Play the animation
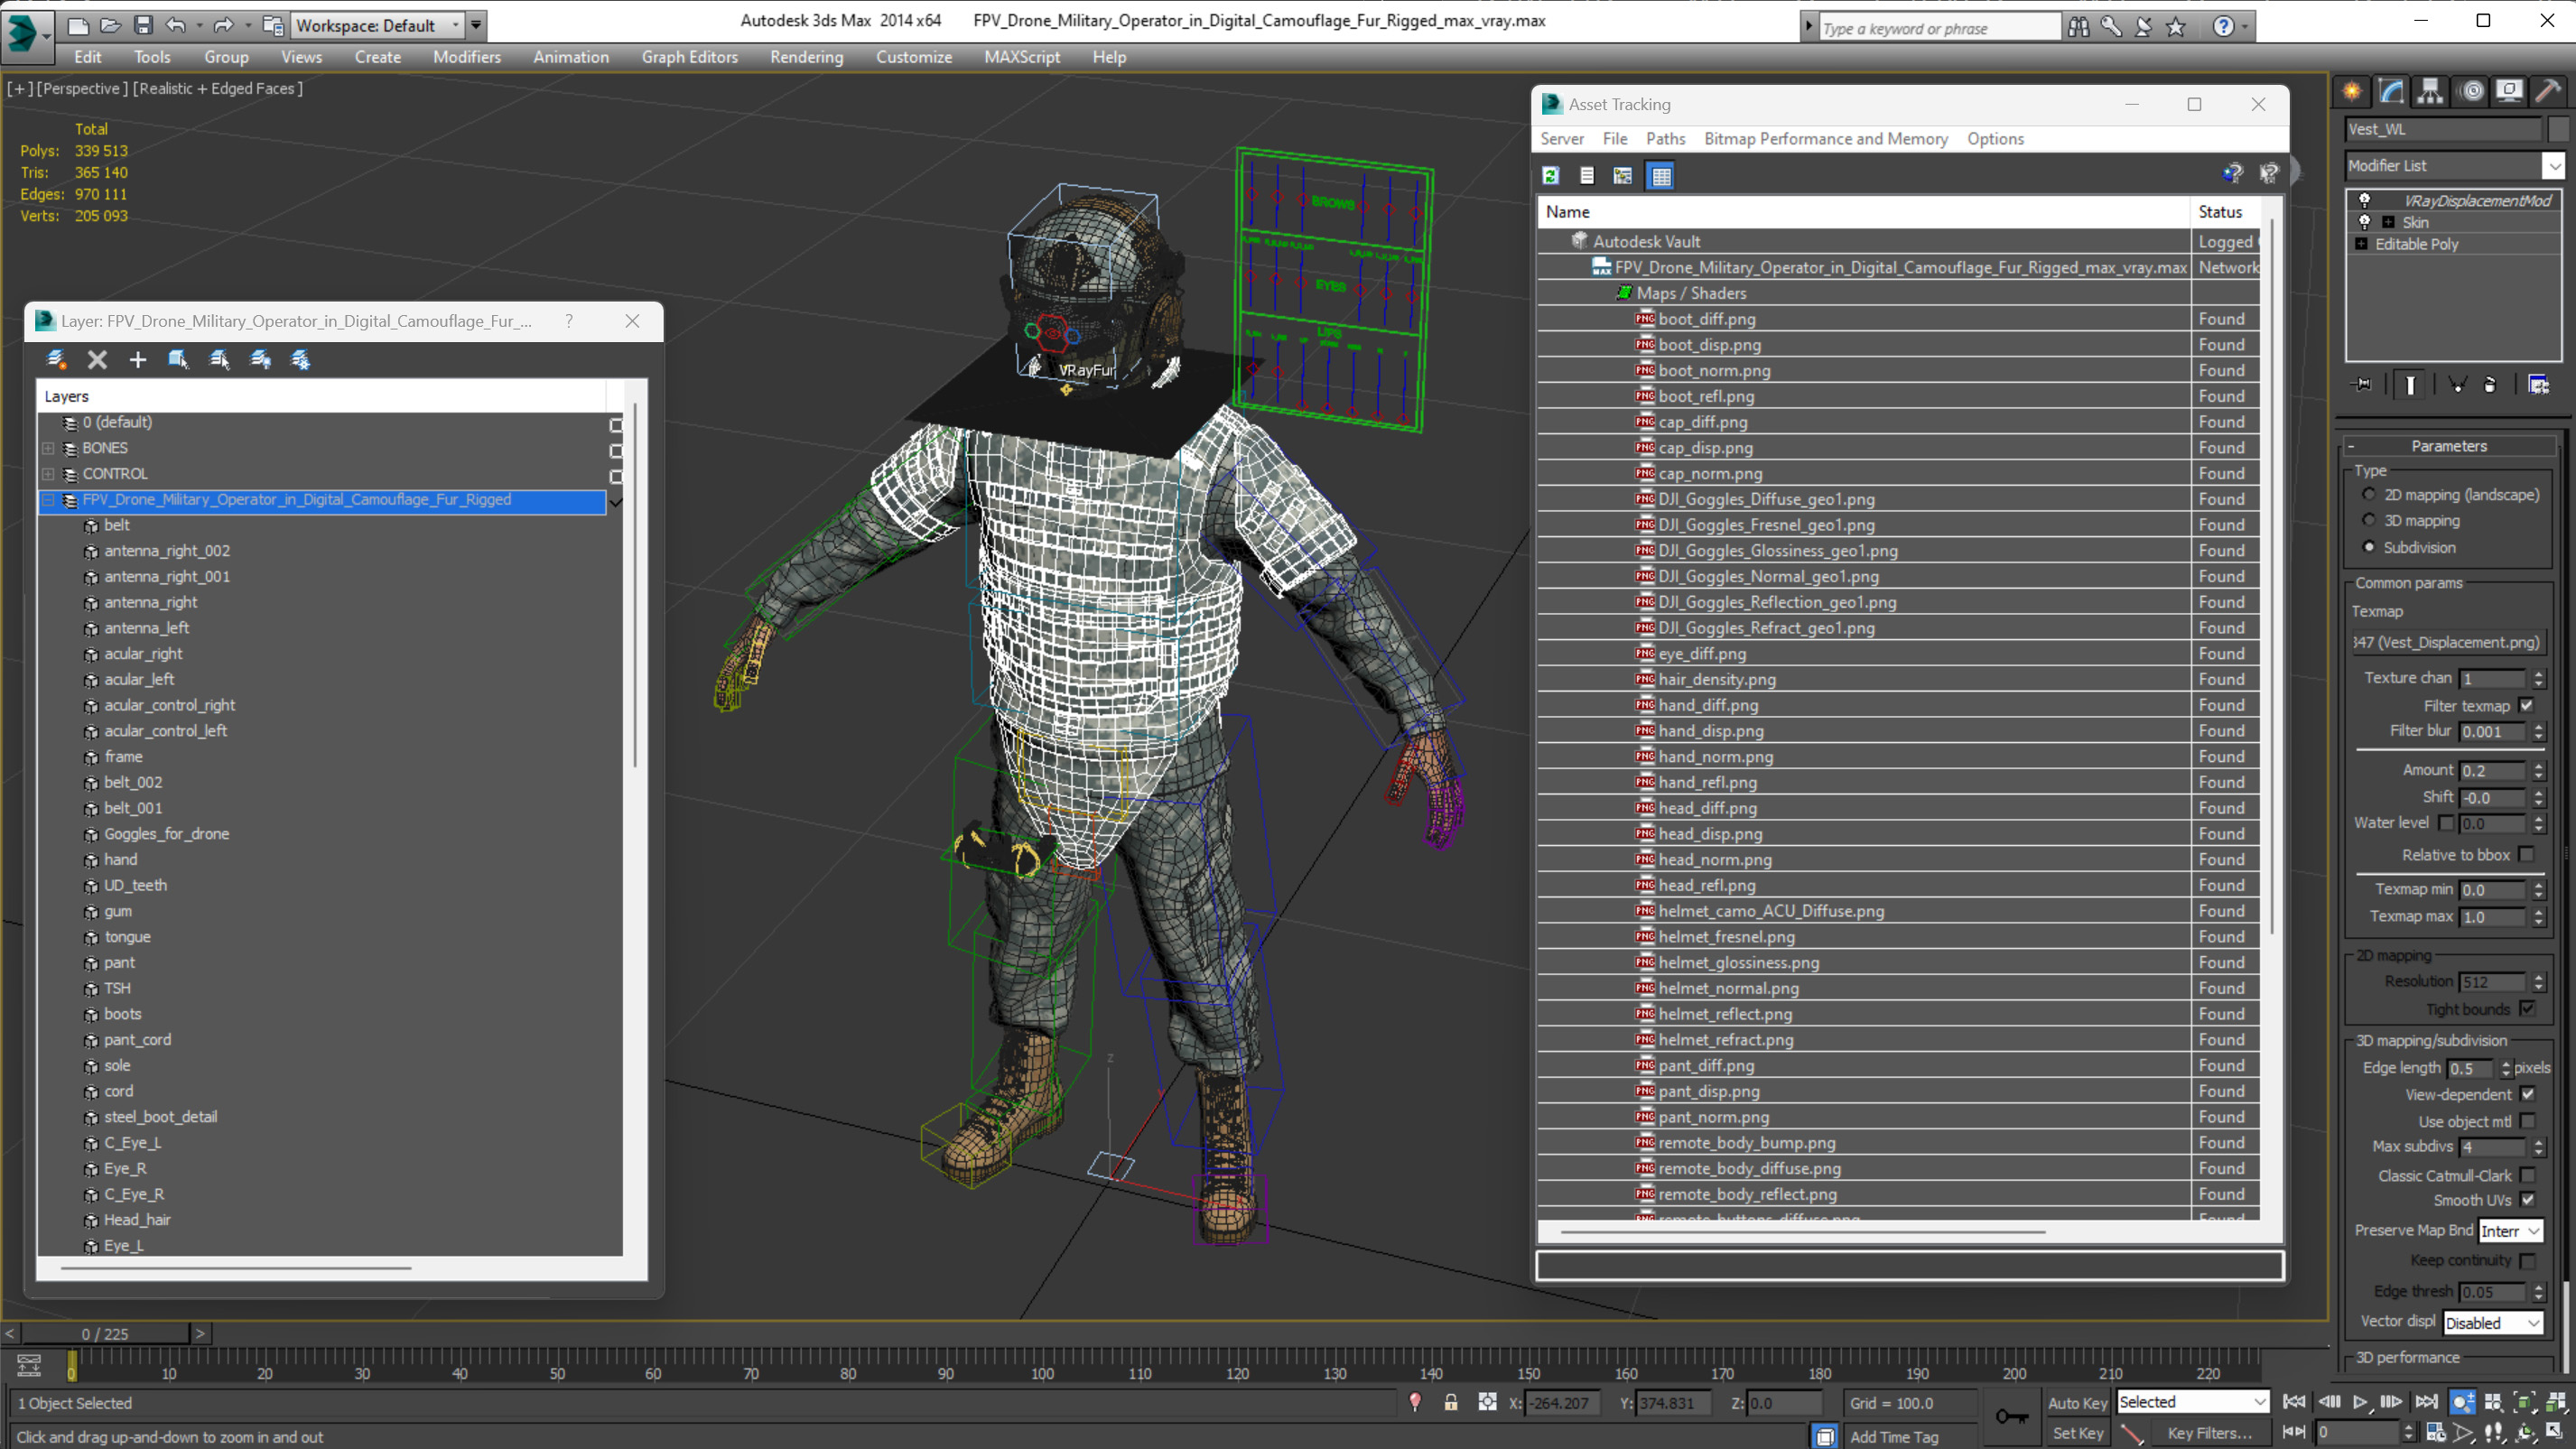Image resolution: width=2576 pixels, height=1449 pixels. (2359, 1402)
